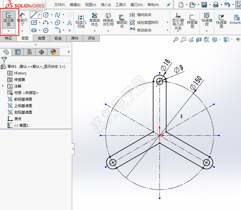Image resolution: width=241 pixels, height=210 pixels.
Task: Click the New document icon
Action: pyautogui.click(x=181, y=5)
